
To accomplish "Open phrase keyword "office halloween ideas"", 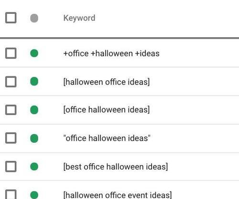I will (107, 138).
